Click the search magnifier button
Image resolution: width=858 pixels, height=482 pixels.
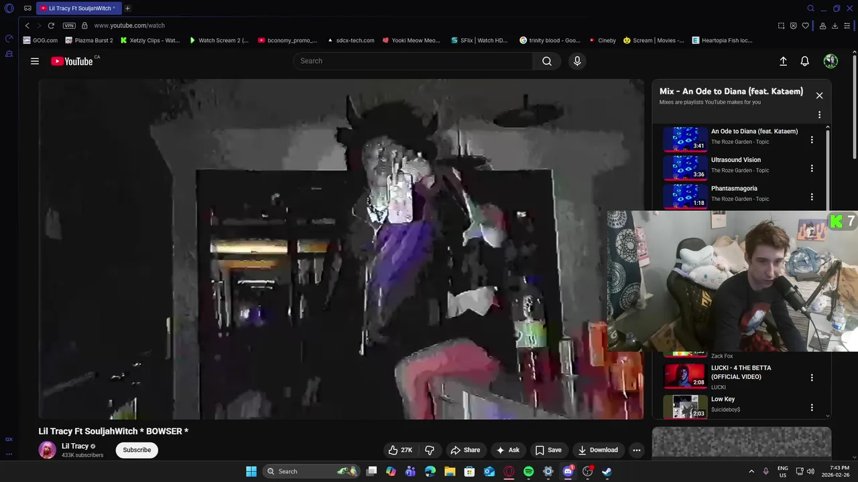[547, 61]
